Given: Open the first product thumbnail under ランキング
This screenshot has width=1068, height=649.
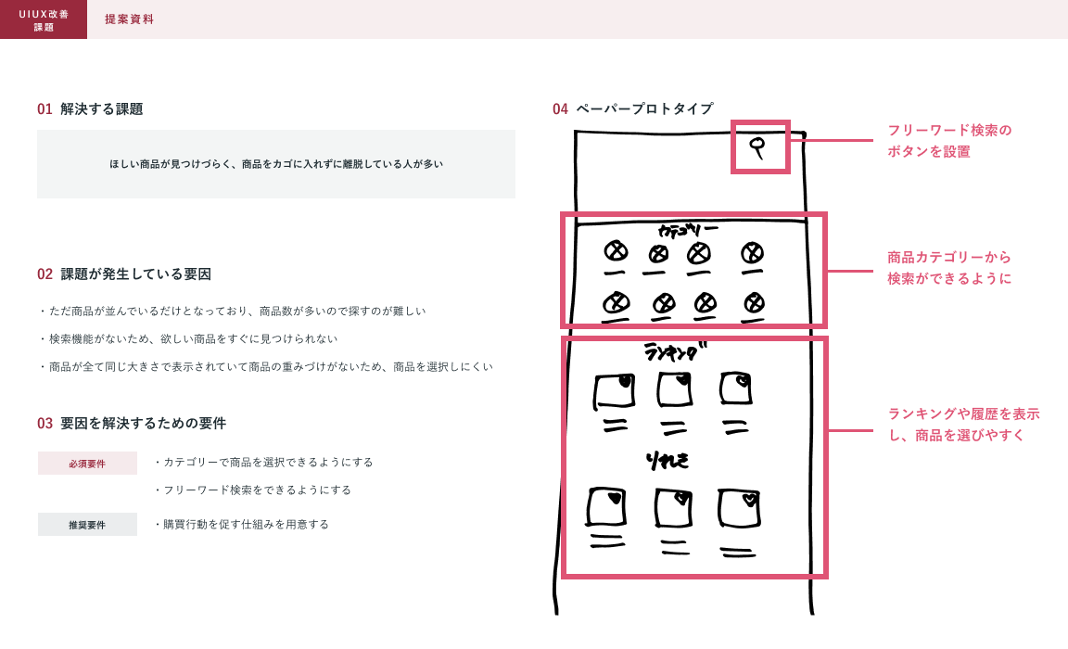Looking at the screenshot, I should click(614, 391).
